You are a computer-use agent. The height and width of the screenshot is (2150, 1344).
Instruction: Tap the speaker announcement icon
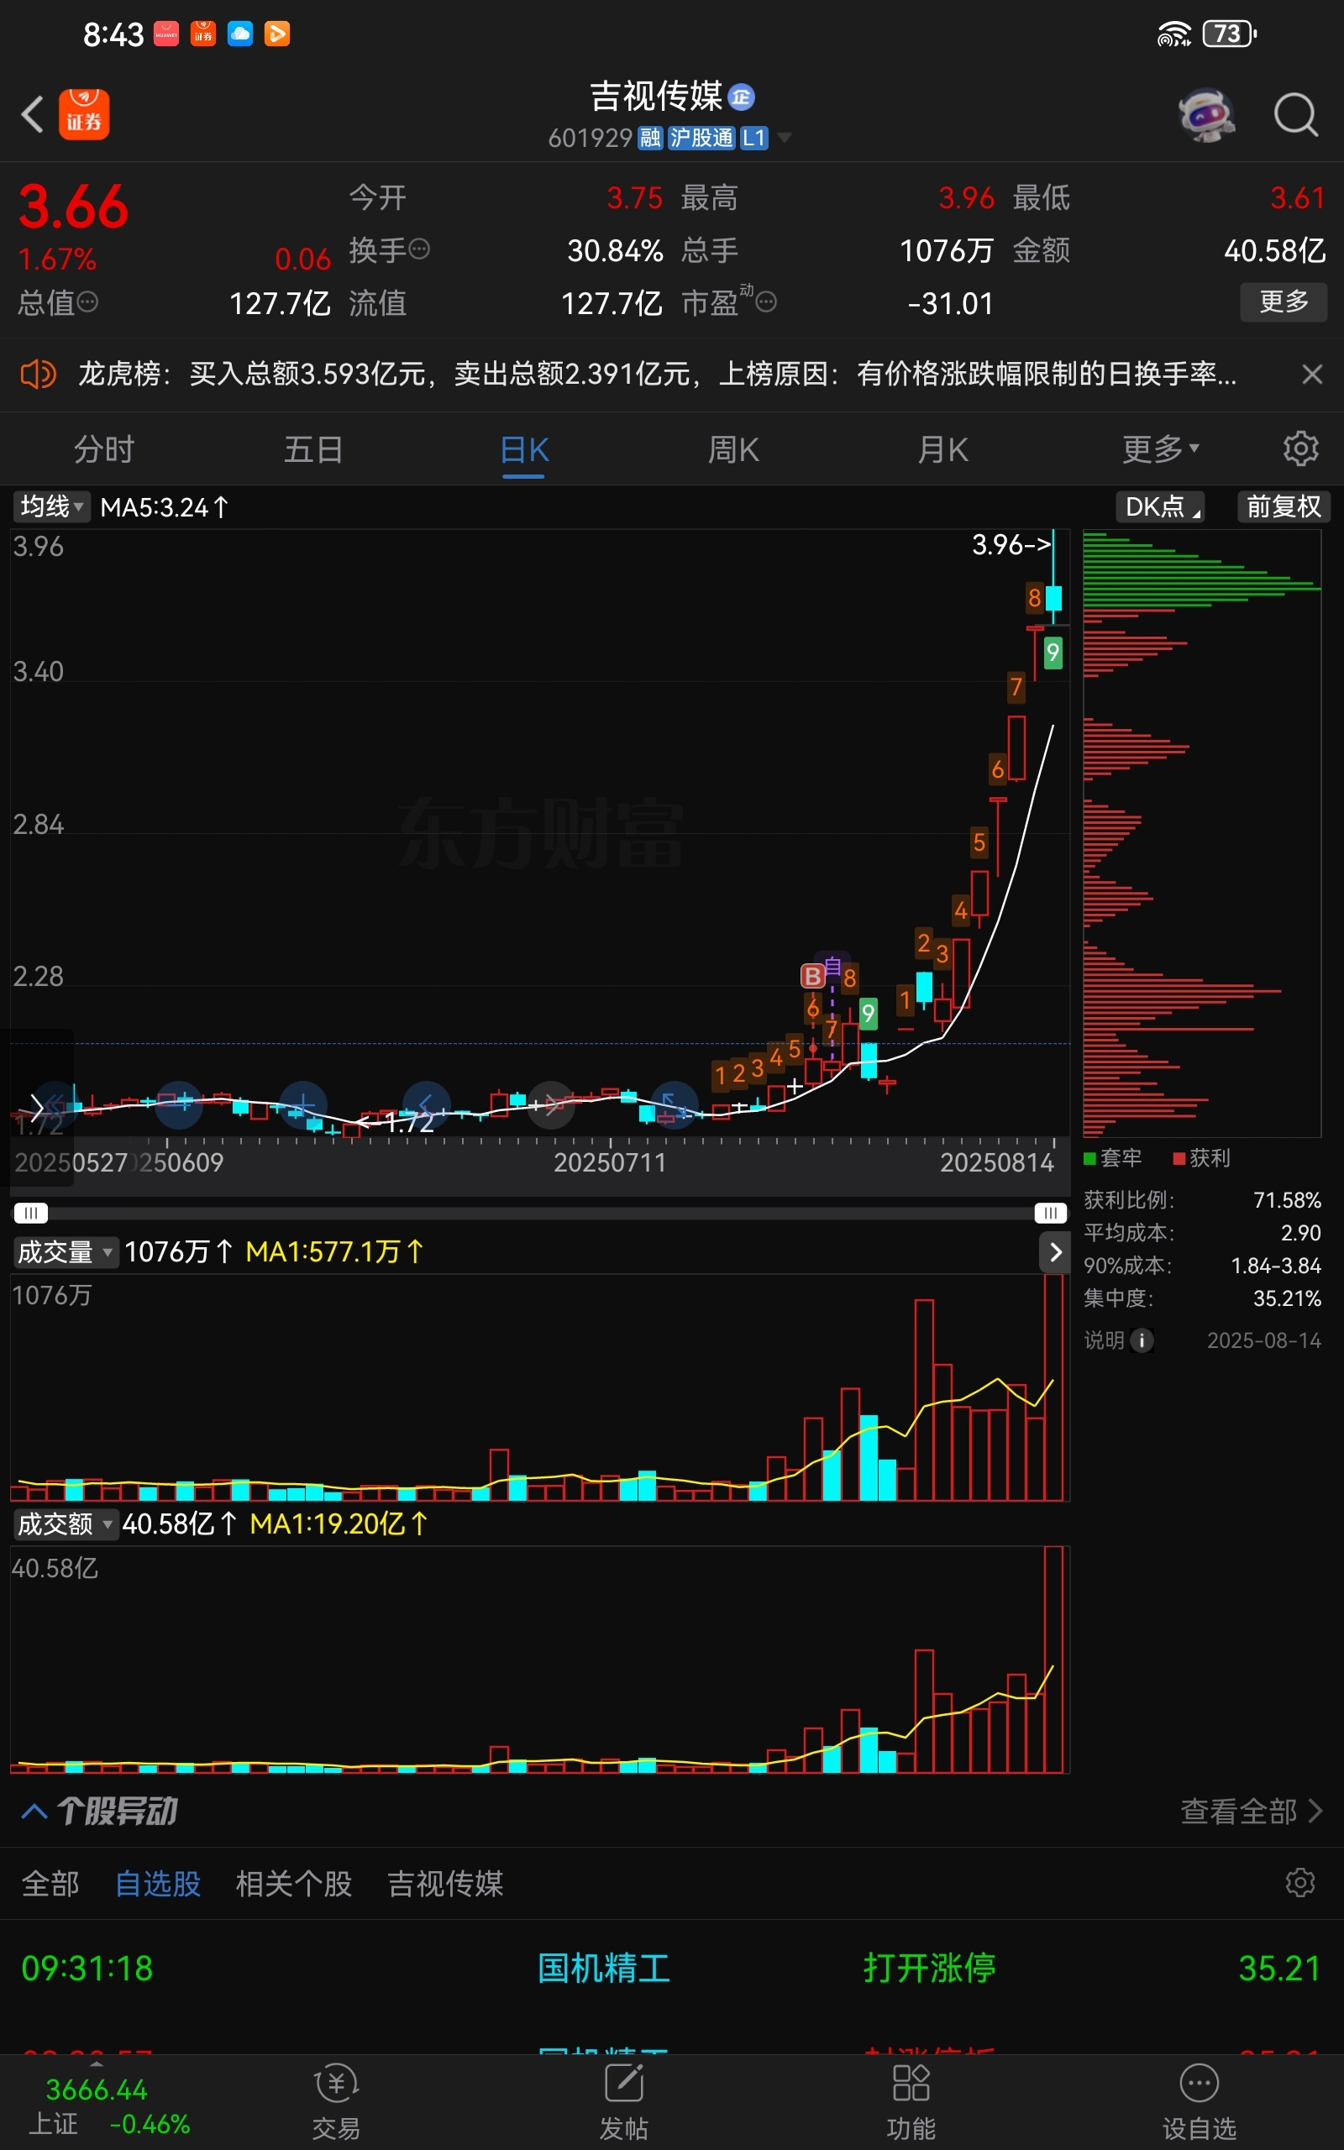(x=39, y=374)
